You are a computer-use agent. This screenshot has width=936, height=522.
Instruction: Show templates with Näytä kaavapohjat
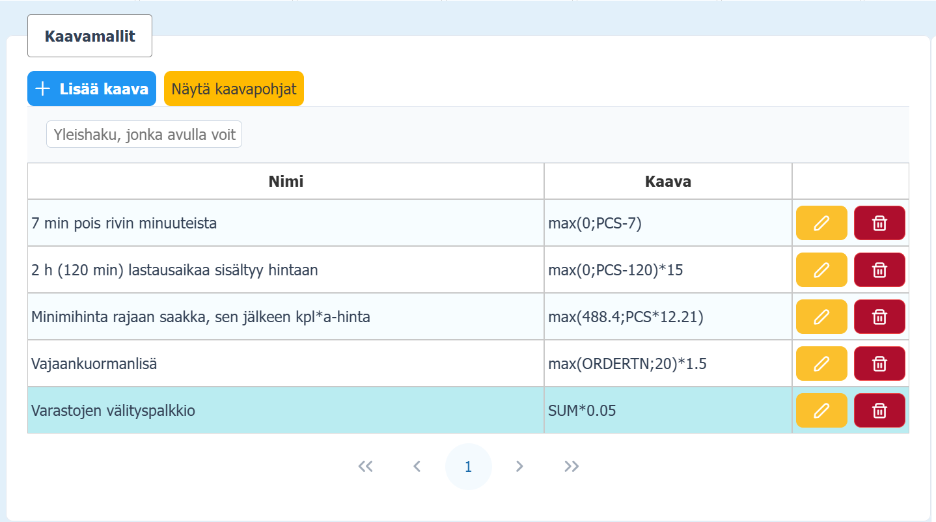click(234, 89)
